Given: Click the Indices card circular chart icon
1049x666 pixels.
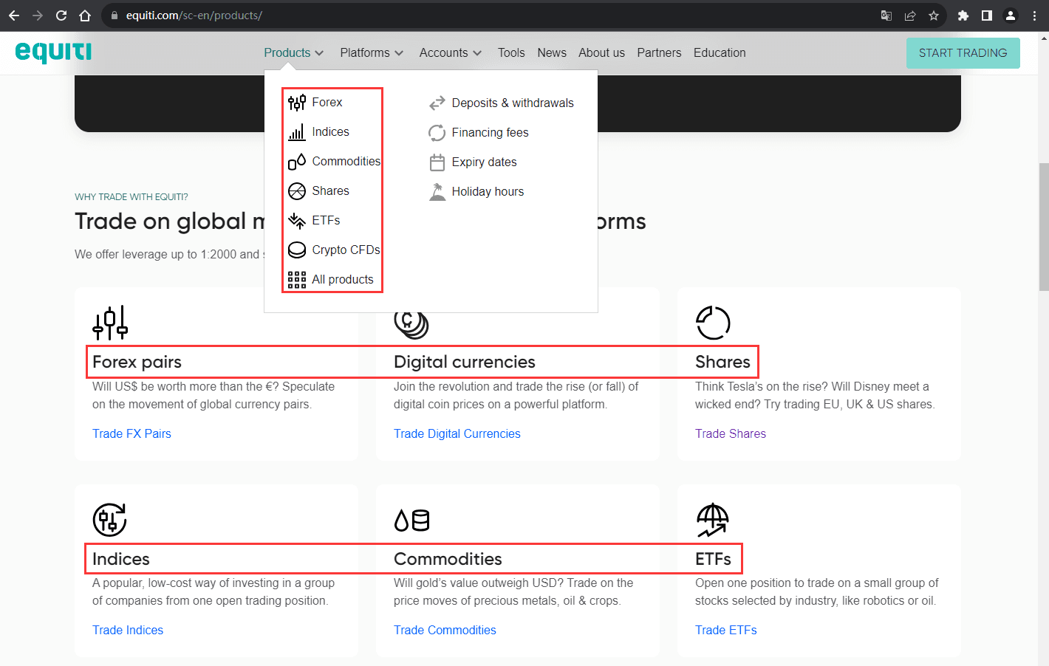Looking at the screenshot, I should [x=110, y=519].
